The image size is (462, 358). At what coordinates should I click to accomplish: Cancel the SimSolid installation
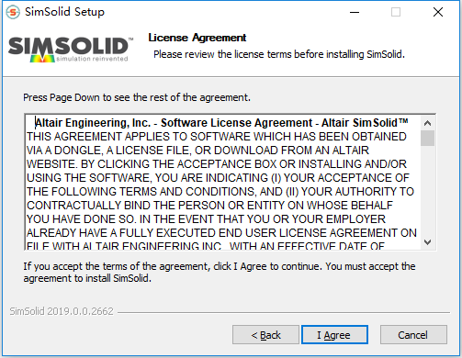[413, 335]
